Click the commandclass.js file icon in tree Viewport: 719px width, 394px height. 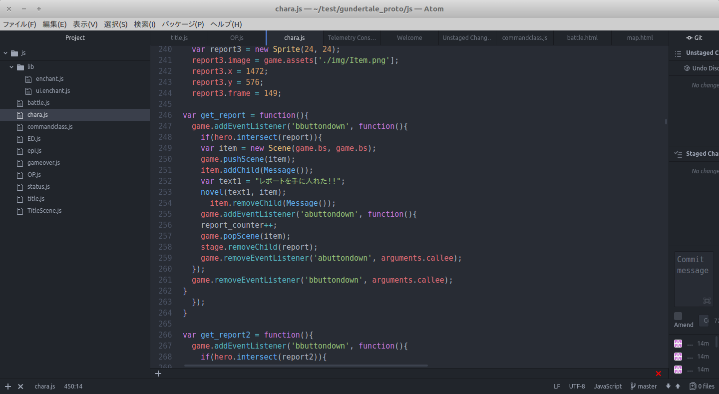[20, 127]
